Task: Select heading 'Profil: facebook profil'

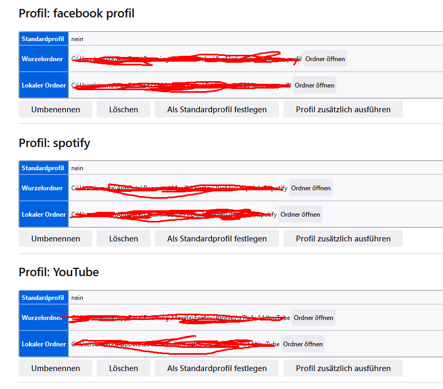Action: pyautogui.click(x=76, y=13)
